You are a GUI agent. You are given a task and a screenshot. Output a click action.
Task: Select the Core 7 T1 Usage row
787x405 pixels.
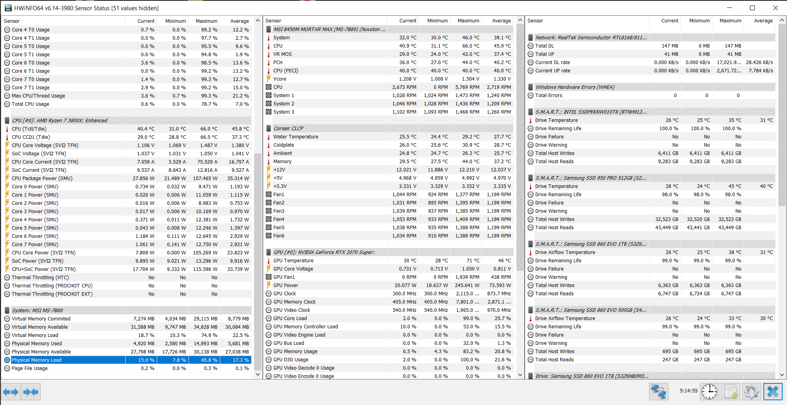pyautogui.click(x=126, y=88)
